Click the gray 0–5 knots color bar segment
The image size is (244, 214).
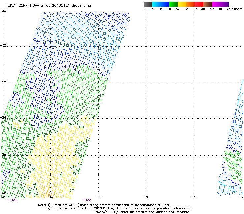pyautogui.click(x=148, y=4)
